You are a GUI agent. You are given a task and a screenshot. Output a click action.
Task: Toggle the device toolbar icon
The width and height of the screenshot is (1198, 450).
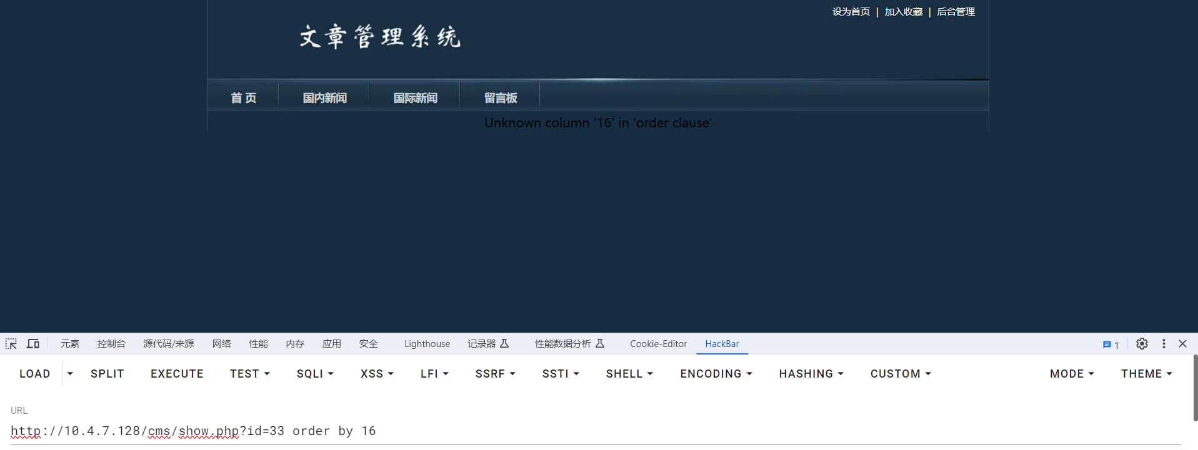tap(33, 344)
